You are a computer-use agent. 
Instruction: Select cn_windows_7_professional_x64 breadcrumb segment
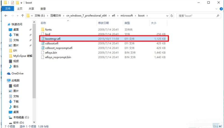[86, 16]
